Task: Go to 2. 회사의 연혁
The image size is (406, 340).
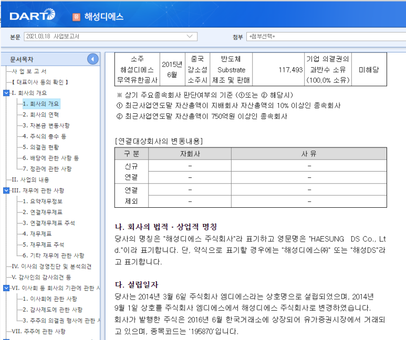Action: (x=41, y=114)
